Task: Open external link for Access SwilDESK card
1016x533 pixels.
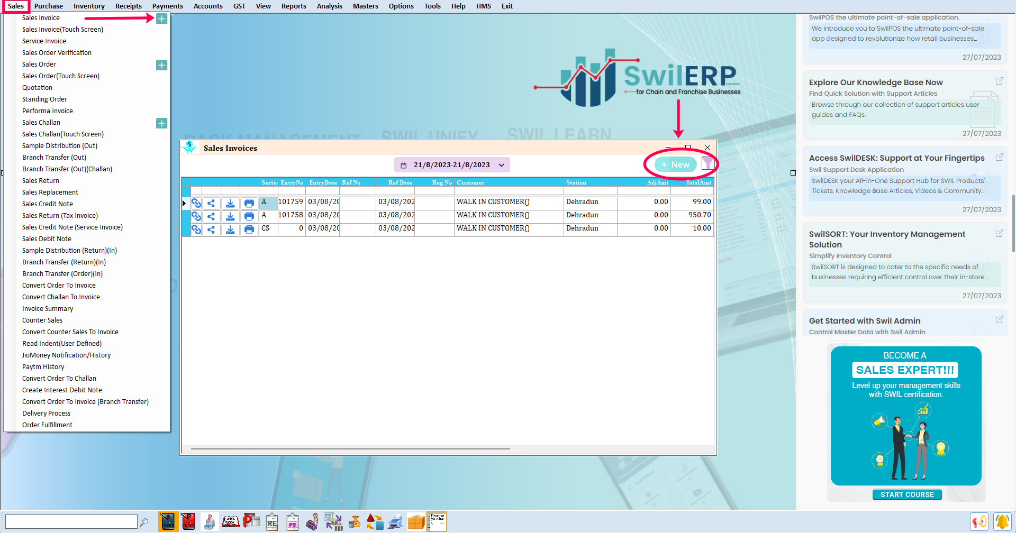Action: click(999, 158)
